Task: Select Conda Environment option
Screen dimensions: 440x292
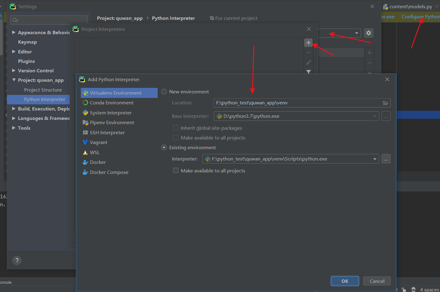Action: tap(112, 103)
